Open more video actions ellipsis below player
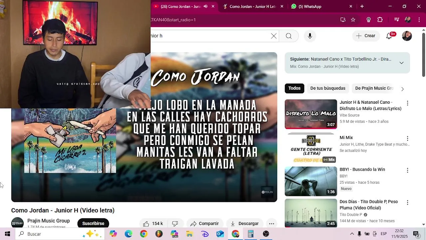 point(272,223)
